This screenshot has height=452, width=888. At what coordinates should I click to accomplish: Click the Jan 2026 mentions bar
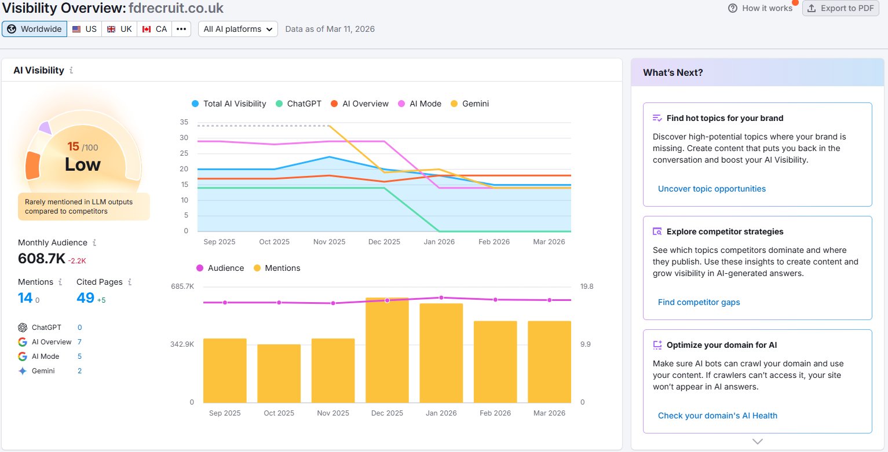click(441, 353)
